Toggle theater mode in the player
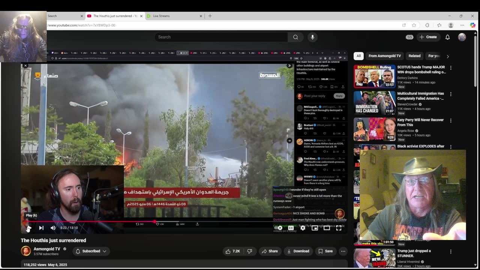Screen dimensions: 480x270 click(327, 228)
